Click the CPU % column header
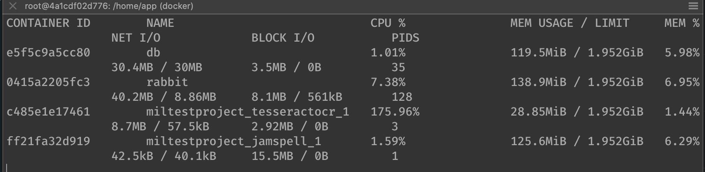Screen dimensions: 705x172 click(388, 23)
